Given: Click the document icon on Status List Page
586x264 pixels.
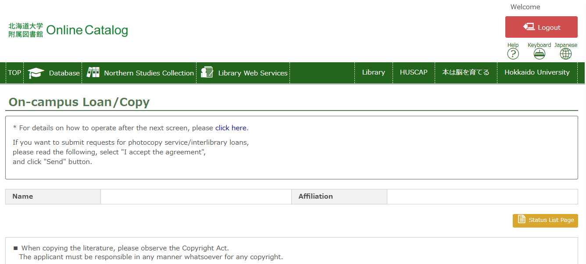Looking at the screenshot, I should point(522,219).
